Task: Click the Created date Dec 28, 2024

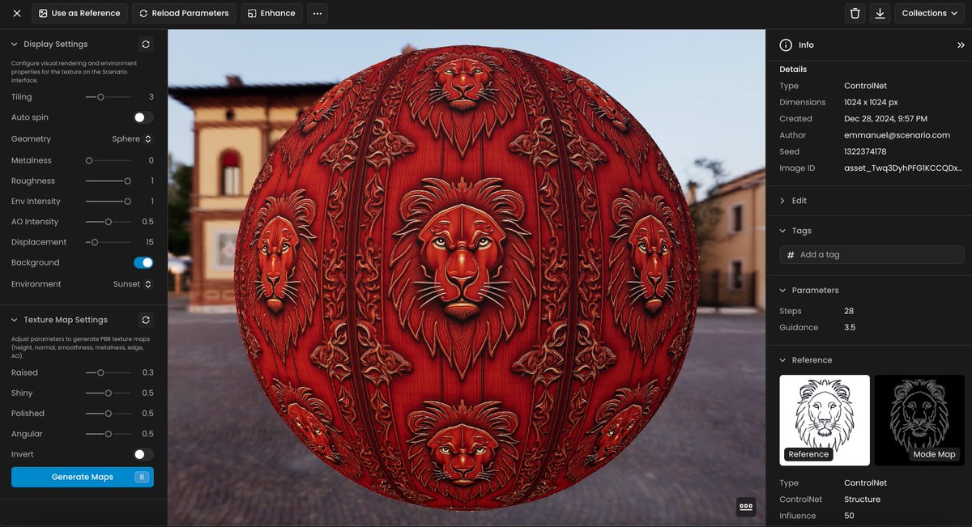Action: [885, 118]
